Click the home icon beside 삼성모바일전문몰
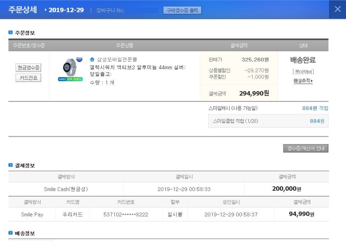 click(x=92, y=59)
